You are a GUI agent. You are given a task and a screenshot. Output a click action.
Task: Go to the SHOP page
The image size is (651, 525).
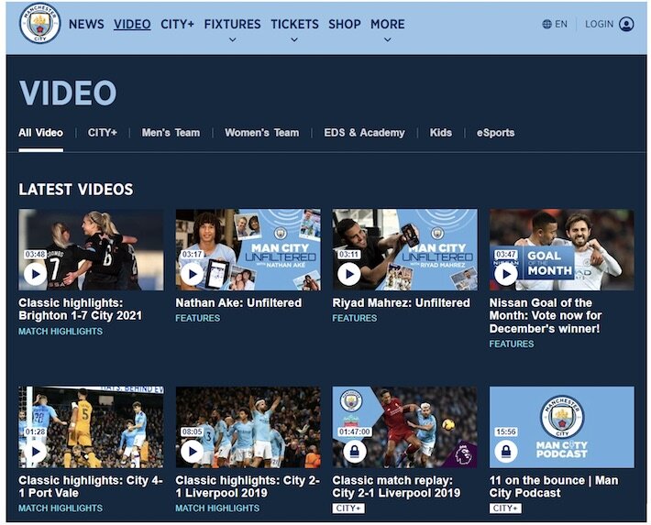[345, 24]
